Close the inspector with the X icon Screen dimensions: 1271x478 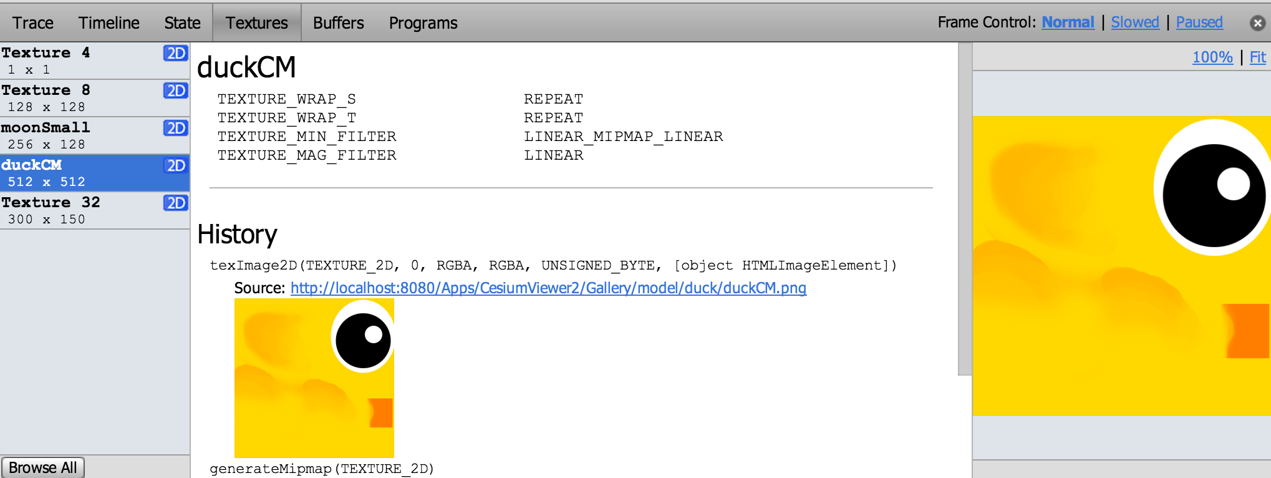[1257, 23]
